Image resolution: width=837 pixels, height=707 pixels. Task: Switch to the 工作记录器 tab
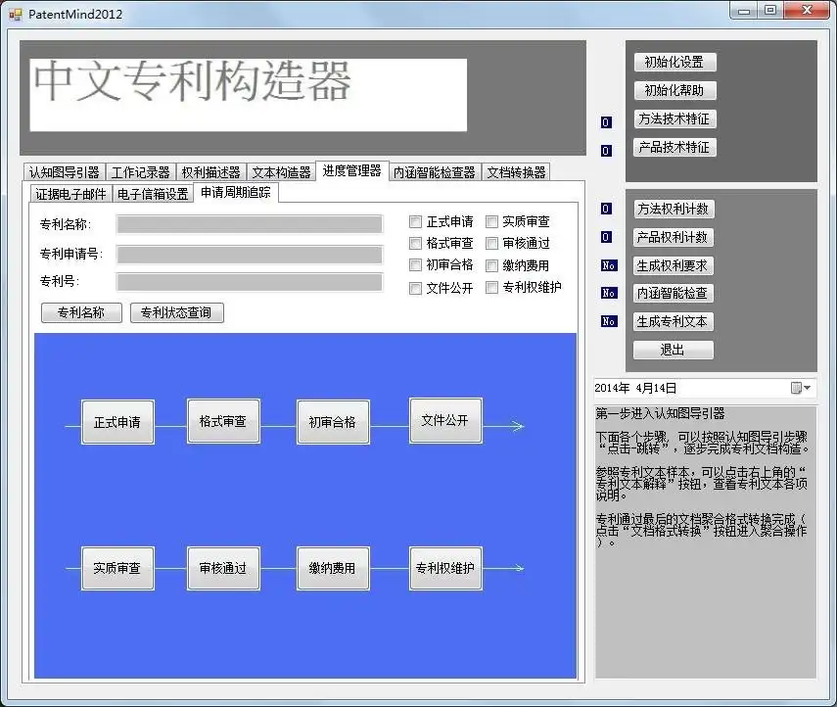click(140, 172)
